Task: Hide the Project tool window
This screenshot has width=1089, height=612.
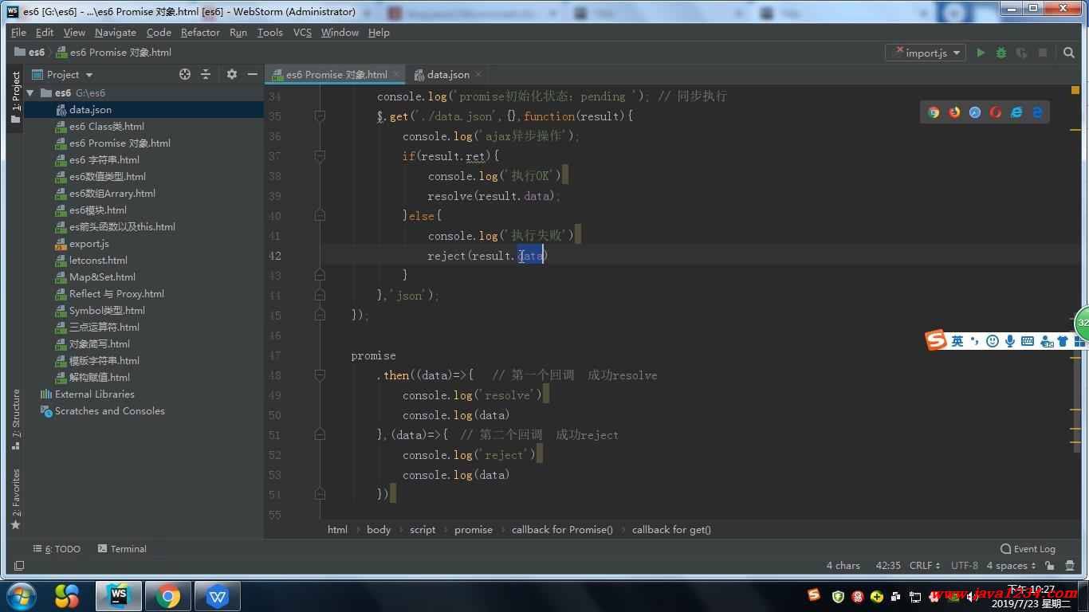Action: pos(252,74)
